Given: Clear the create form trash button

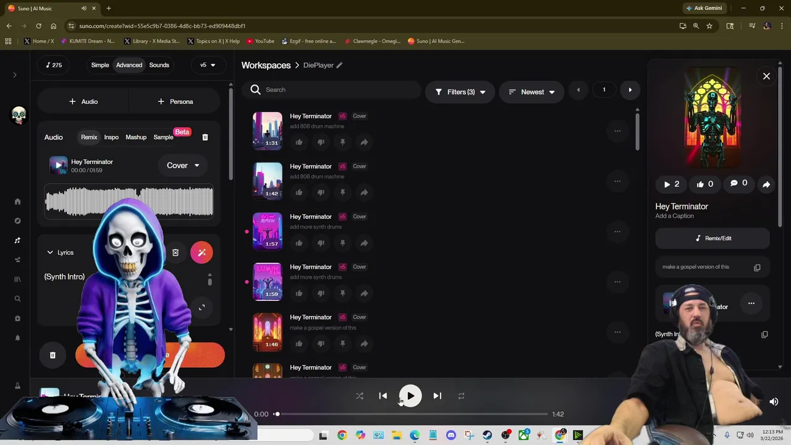Looking at the screenshot, I should click(53, 355).
